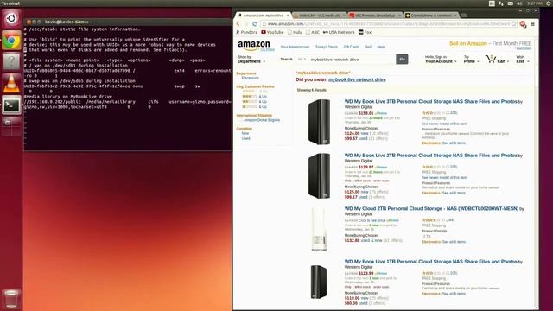Screen dimensions: 553x311
Task: Open the Help nav link
Action: click(x=381, y=47)
